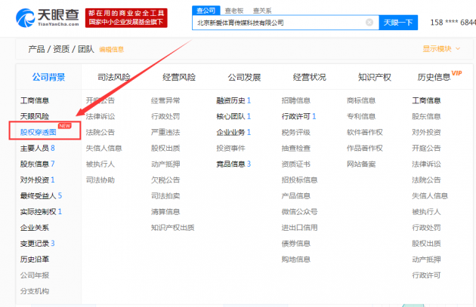
Task: Open 企业业务 1 item
Action: coord(233,132)
